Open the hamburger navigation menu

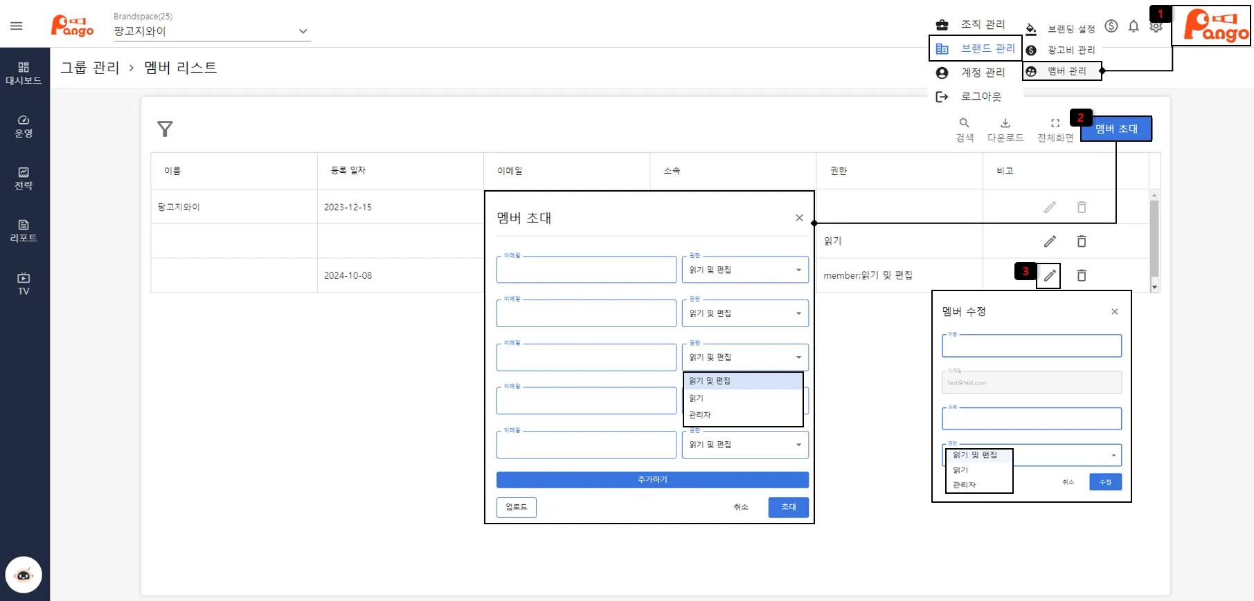click(17, 26)
